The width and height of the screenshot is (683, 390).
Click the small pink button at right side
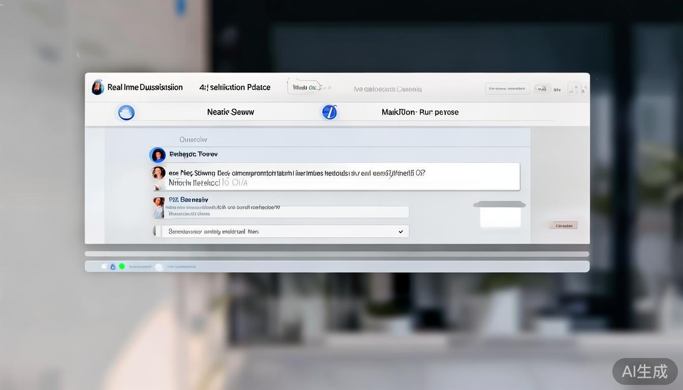point(563,225)
